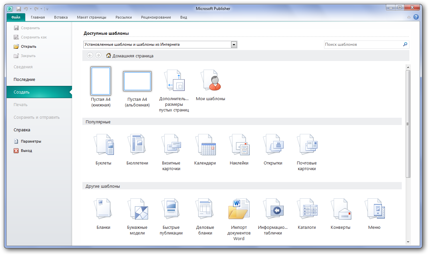This screenshot has width=429, height=255.
Task: Expand the template source dropdown
Action: tap(234, 44)
